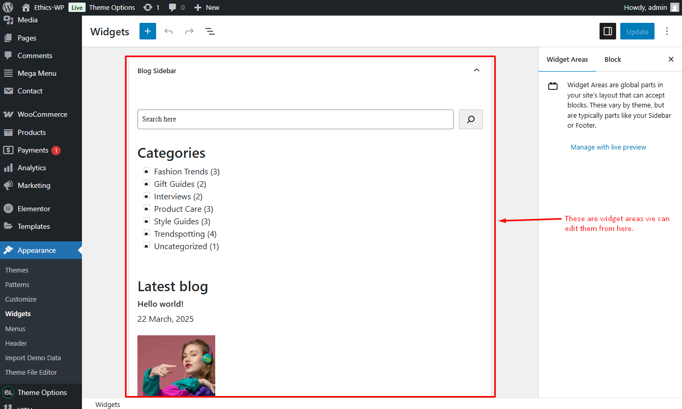Open the WordPress logo menu
682x409 pixels.
coord(8,7)
